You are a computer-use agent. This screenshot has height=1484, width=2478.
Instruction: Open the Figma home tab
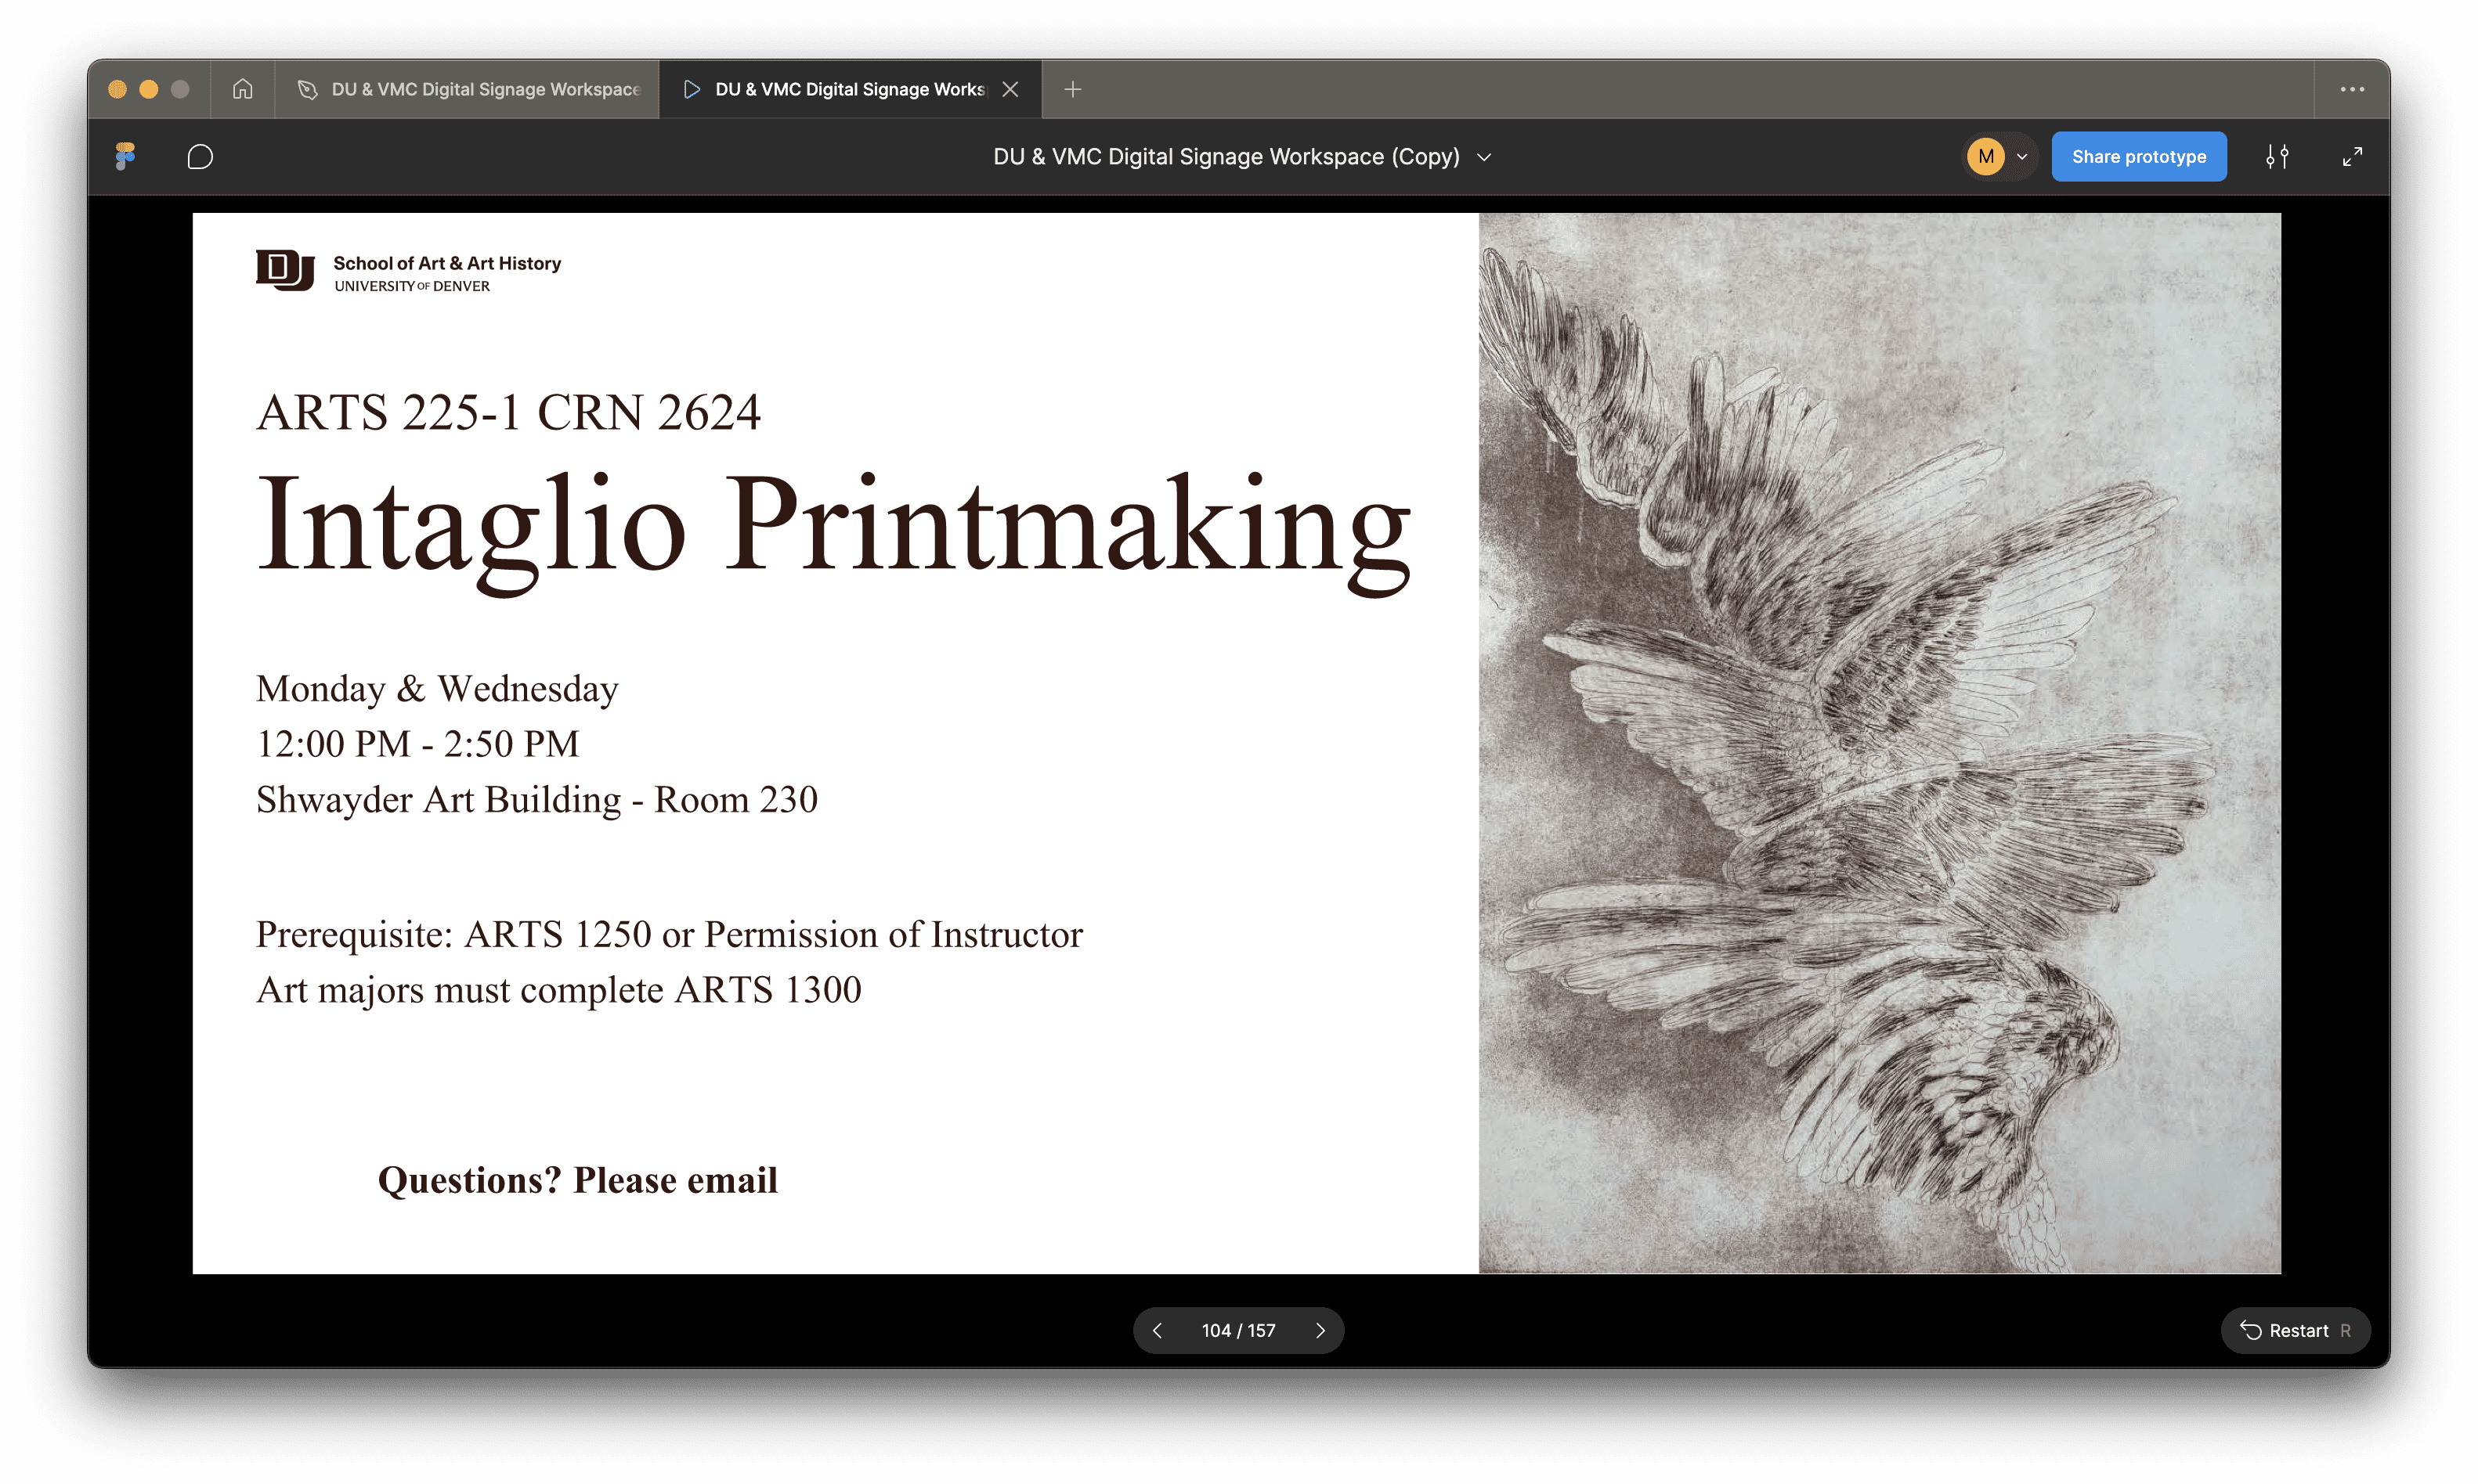[x=242, y=89]
